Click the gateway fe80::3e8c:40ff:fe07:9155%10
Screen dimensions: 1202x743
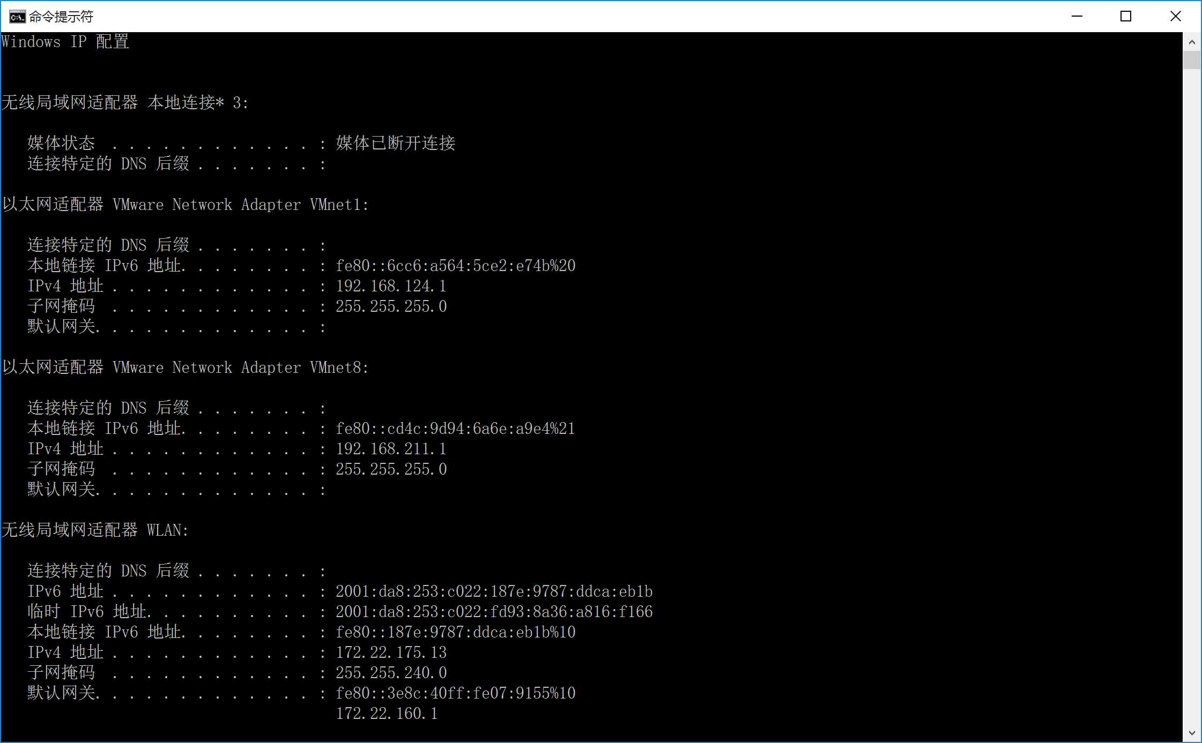[456, 693]
